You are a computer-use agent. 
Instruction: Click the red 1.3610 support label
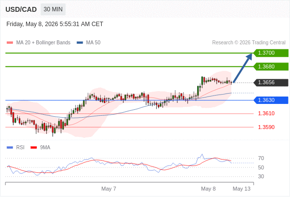(266, 113)
